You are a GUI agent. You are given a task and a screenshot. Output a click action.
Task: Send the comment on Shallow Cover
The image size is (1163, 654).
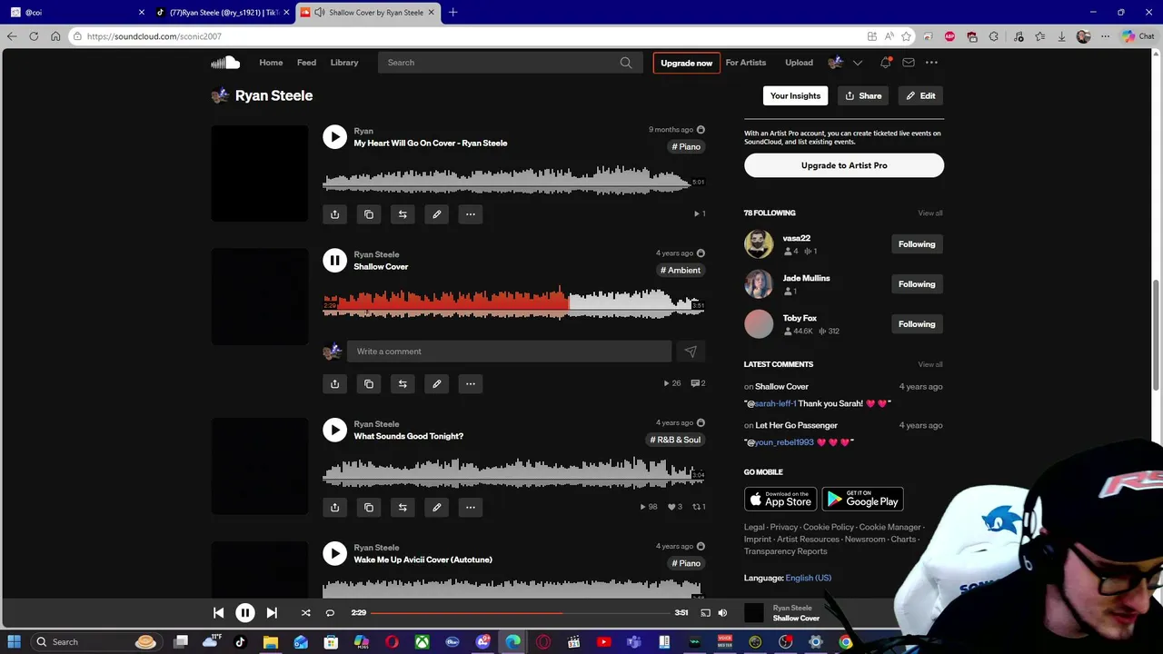pyautogui.click(x=691, y=352)
